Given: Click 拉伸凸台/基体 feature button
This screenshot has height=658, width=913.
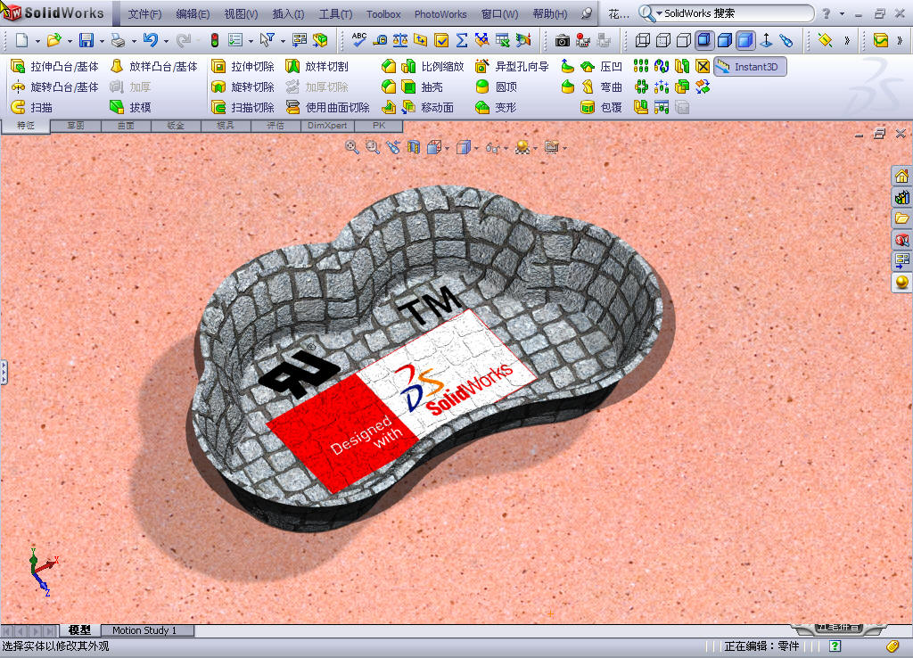Looking at the screenshot, I should [55, 66].
